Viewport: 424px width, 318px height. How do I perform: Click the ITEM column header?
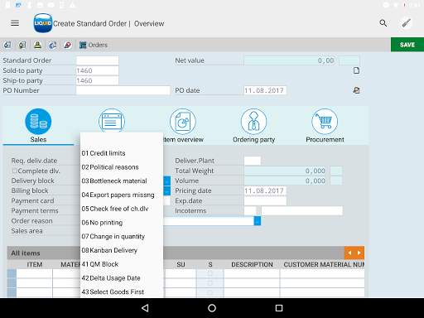pos(35,264)
